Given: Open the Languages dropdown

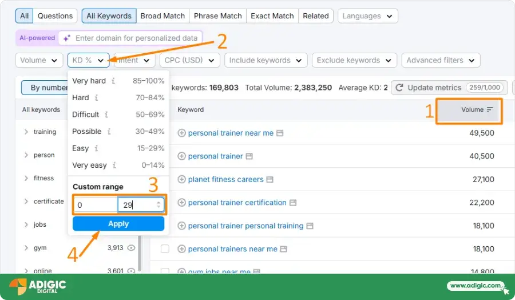Looking at the screenshot, I should pyautogui.click(x=368, y=16).
